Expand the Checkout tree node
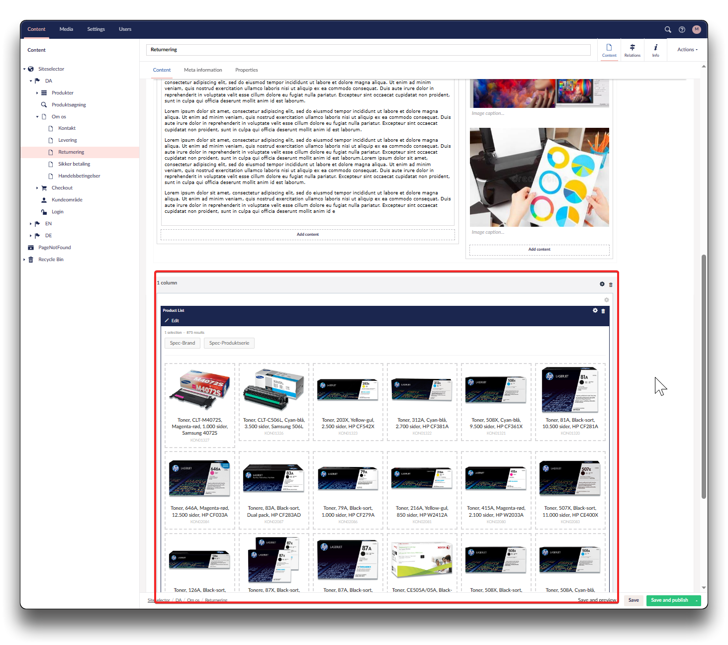The image size is (728, 645). (37, 188)
